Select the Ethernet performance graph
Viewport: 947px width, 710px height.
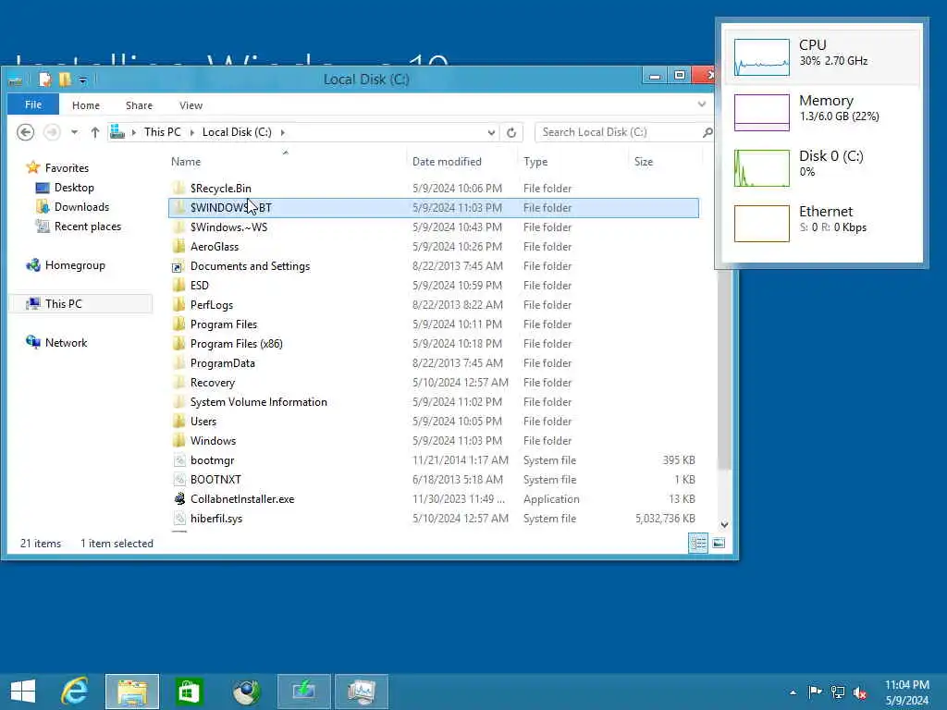tap(761, 224)
